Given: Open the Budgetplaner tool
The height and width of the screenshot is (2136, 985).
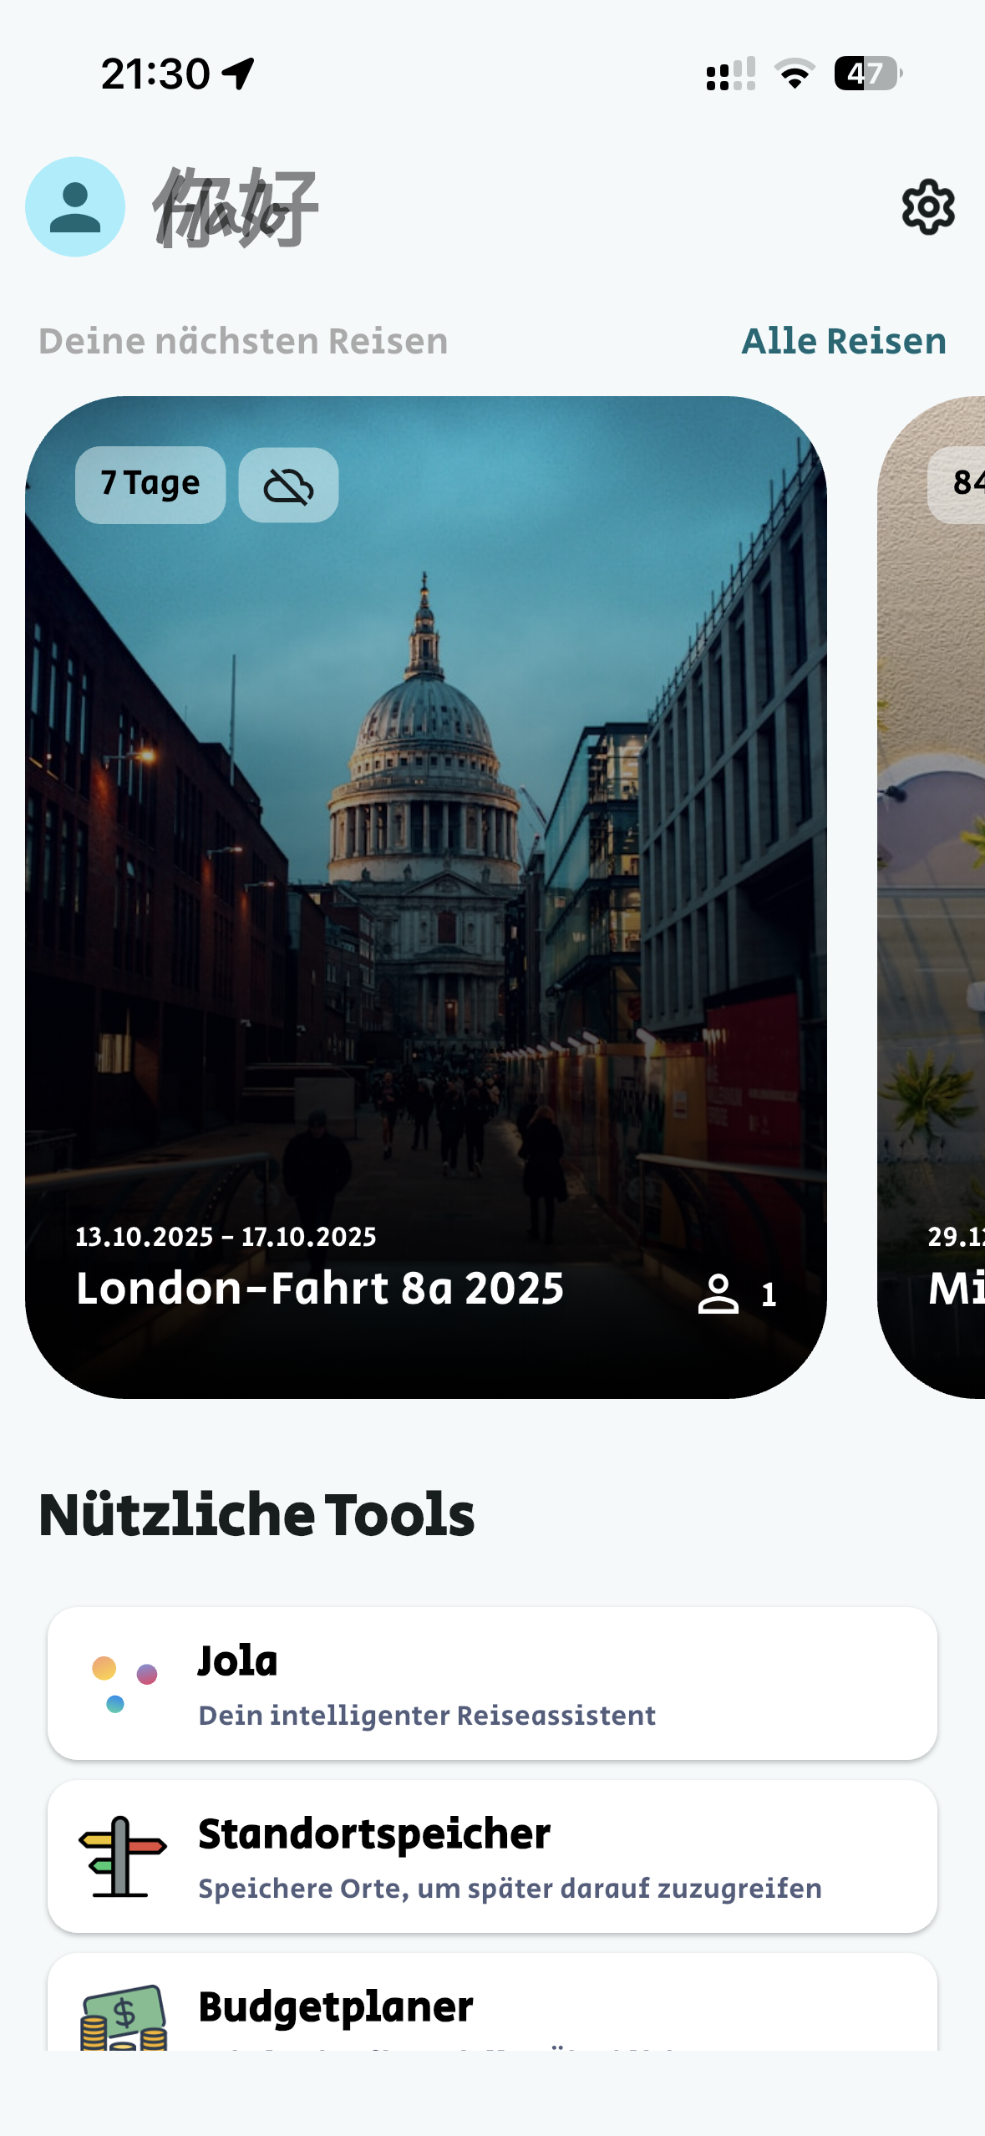Looking at the screenshot, I should (492, 2001).
